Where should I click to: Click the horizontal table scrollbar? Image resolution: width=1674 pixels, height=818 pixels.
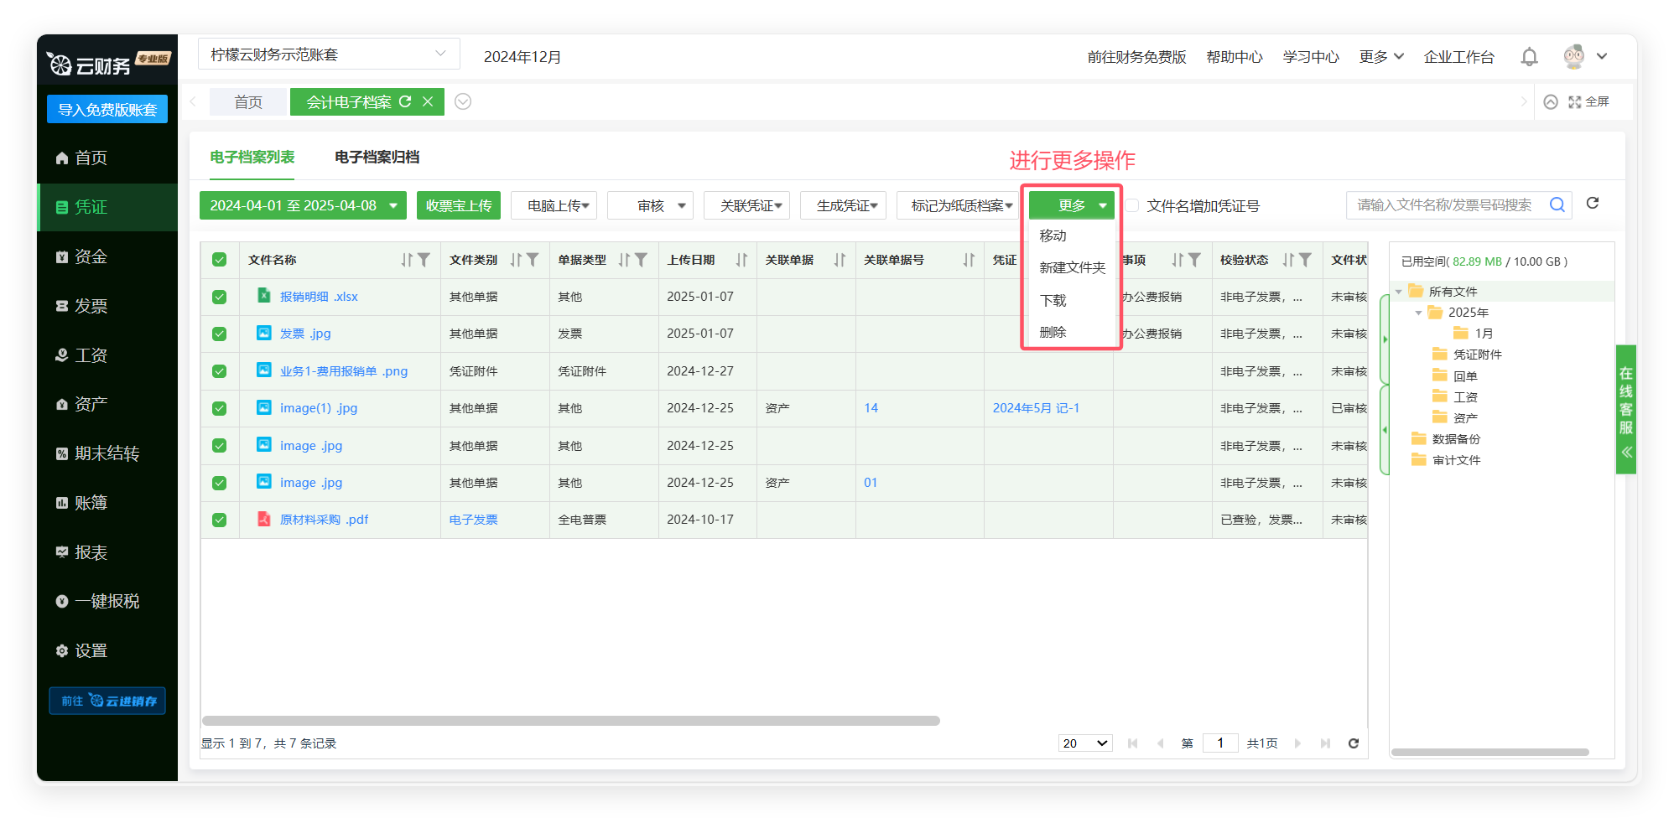coord(570,721)
